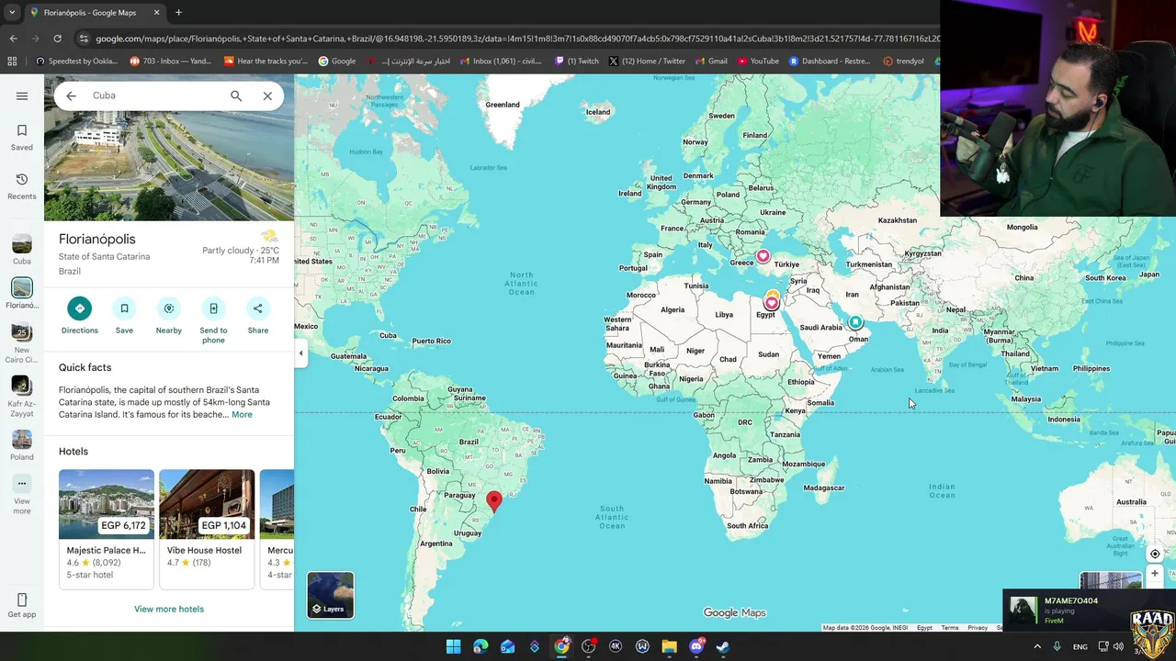
Task: Open the Vibe House Hostel card
Action: pyautogui.click(x=207, y=529)
